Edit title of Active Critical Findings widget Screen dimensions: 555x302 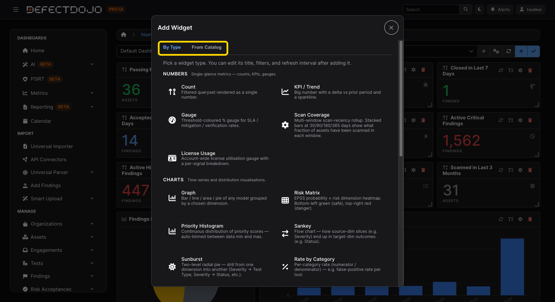tap(511, 120)
